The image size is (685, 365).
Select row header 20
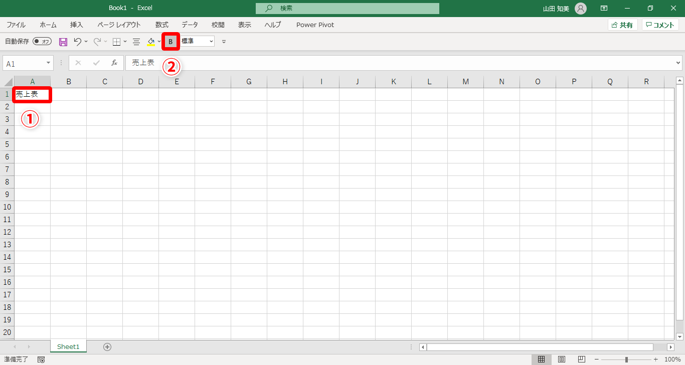point(7,332)
